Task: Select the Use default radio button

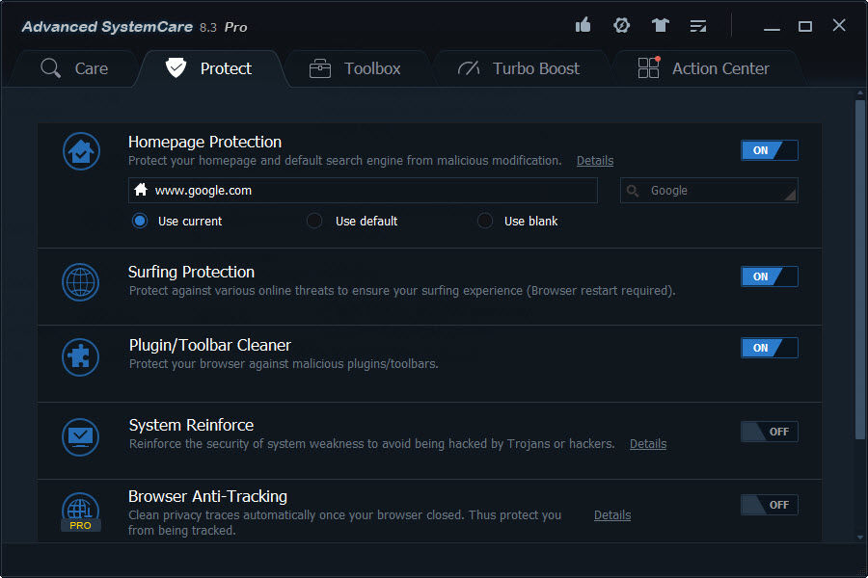Action: tap(314, 222)
